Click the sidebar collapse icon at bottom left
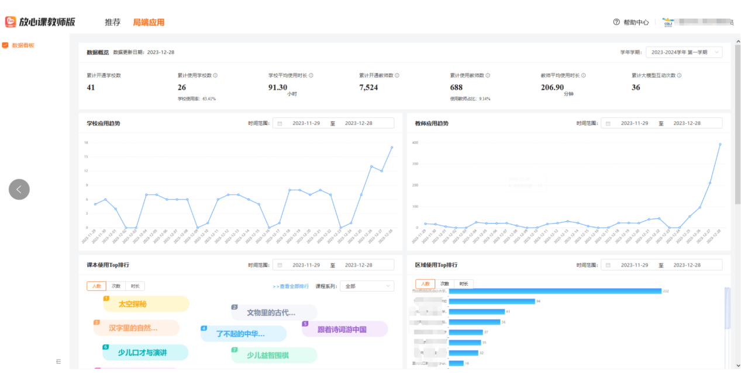Viewport: 741px width, 373px height. pyautogui.click(x=58, y=362)
